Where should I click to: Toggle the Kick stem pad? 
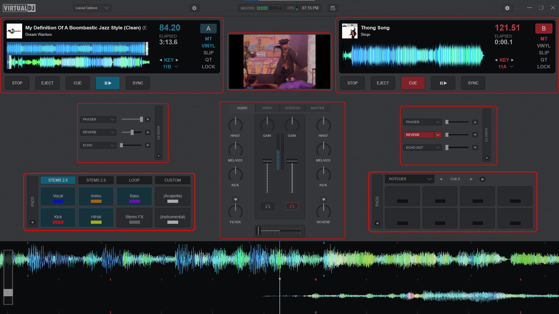[x=58, y=217]
